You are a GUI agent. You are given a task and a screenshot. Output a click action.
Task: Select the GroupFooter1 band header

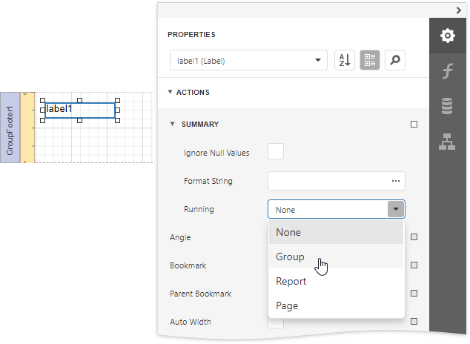[10, 130]
